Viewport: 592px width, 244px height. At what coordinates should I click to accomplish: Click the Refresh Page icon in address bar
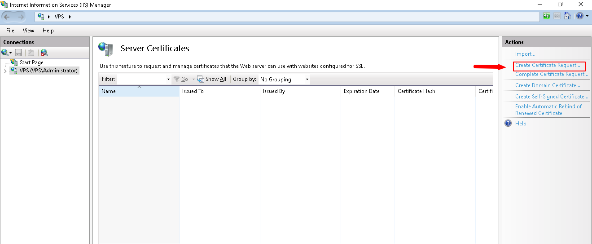click(547, 16)
